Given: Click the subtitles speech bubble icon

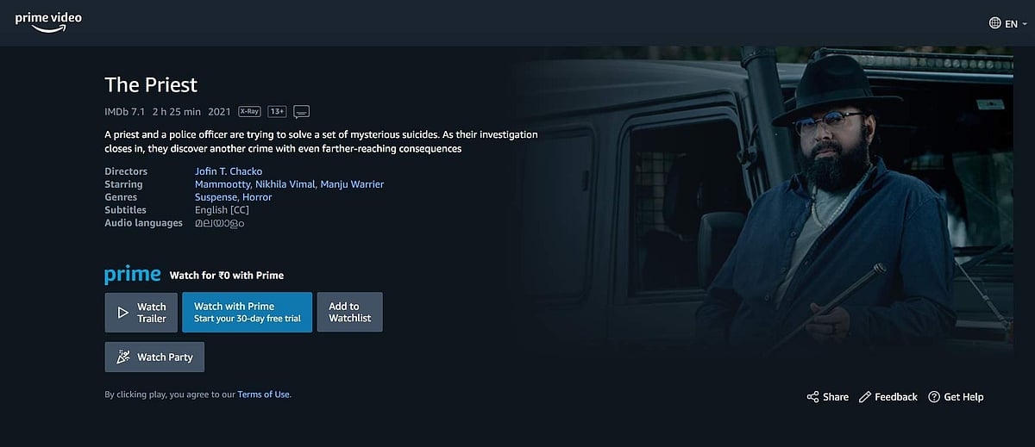Looking at the screenshot, I should pyautogui.click(x=301, y=112).
